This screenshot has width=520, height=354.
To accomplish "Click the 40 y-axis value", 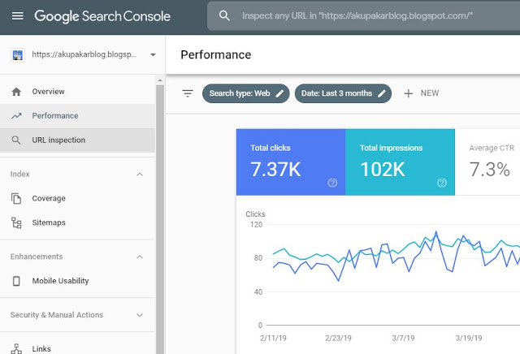I will [x=258, y=292].
